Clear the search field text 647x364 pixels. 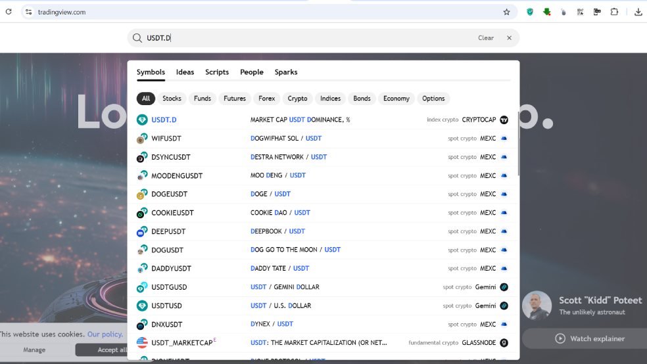pos(486,38)
